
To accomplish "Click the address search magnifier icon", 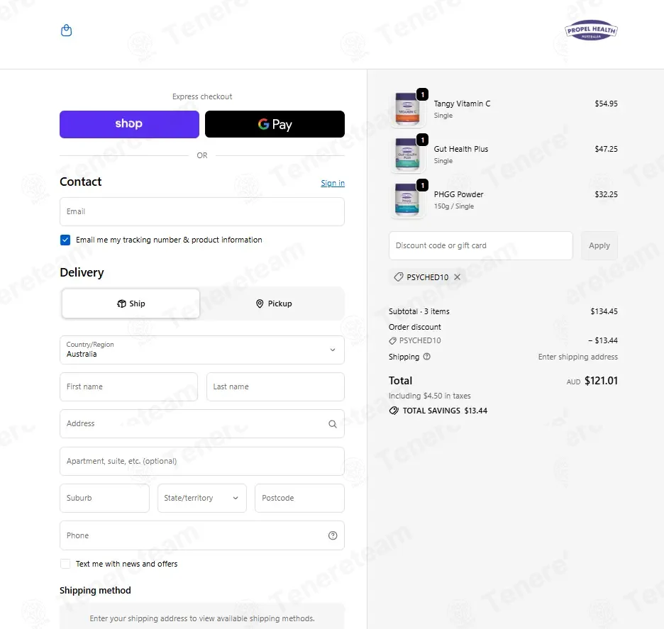I will (333, 424).
